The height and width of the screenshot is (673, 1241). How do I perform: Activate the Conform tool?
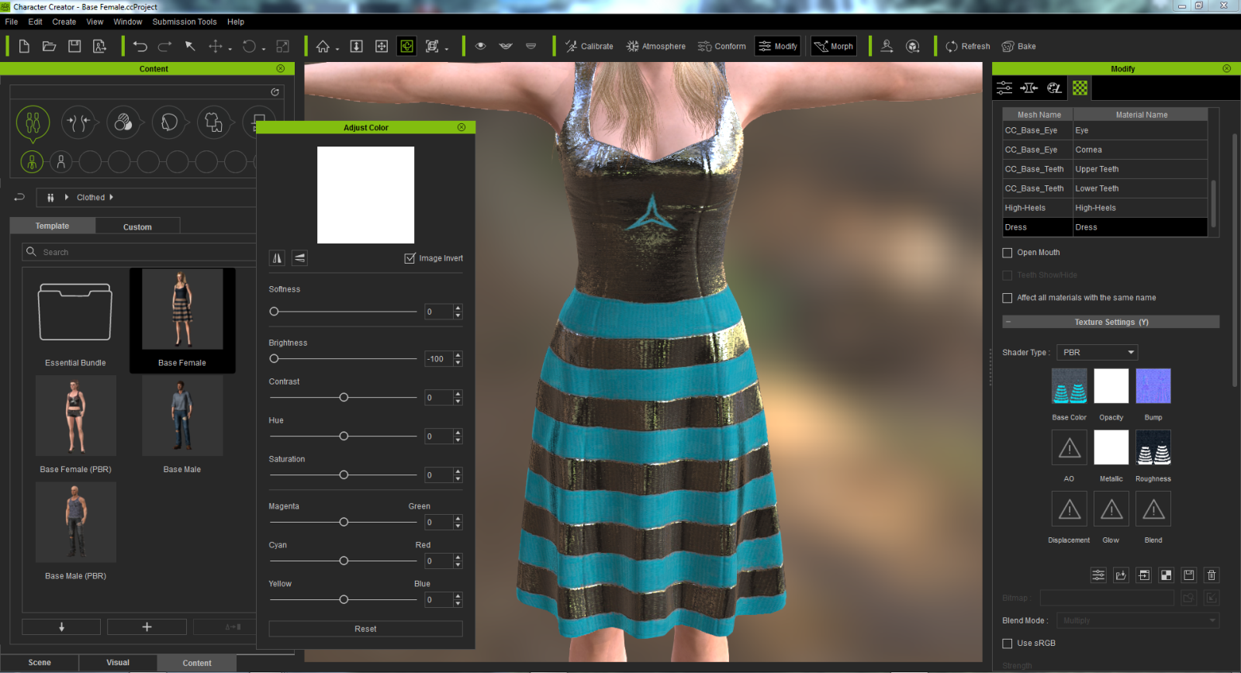721,47
